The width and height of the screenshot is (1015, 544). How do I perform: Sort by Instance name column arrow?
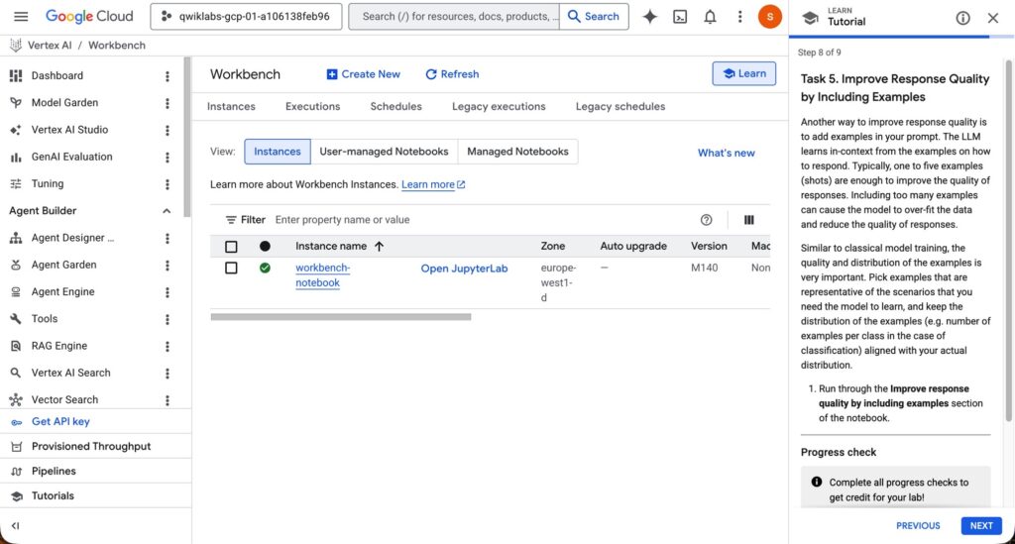(380, 247)
